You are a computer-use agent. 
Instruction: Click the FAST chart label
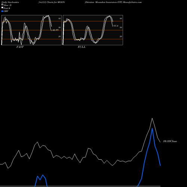(20, 47)
